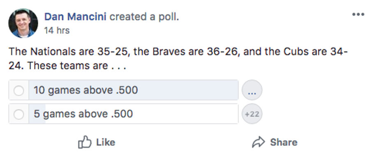Click the 'The Nationals are 35-25' post line
This screenshot has height=156, width=370.
tap(178, 52)
